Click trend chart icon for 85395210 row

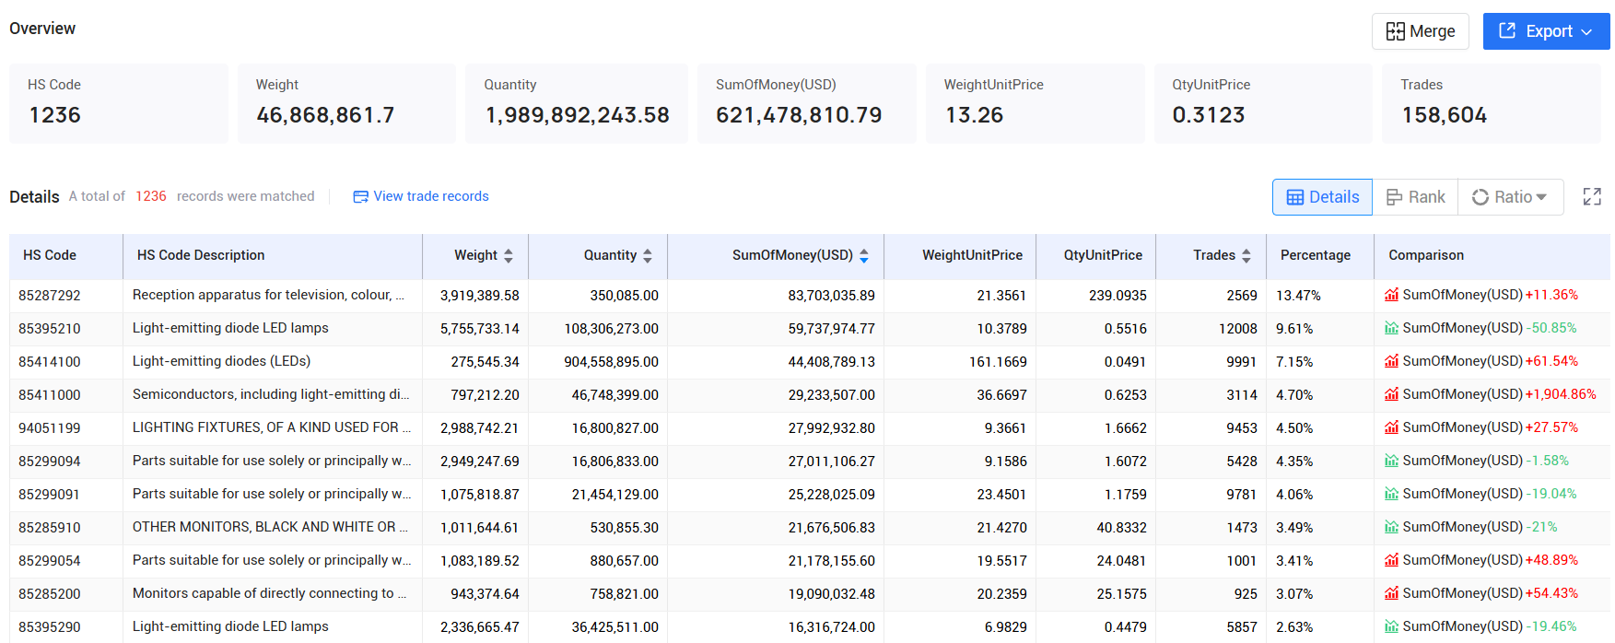click(x=1391, y=328)
